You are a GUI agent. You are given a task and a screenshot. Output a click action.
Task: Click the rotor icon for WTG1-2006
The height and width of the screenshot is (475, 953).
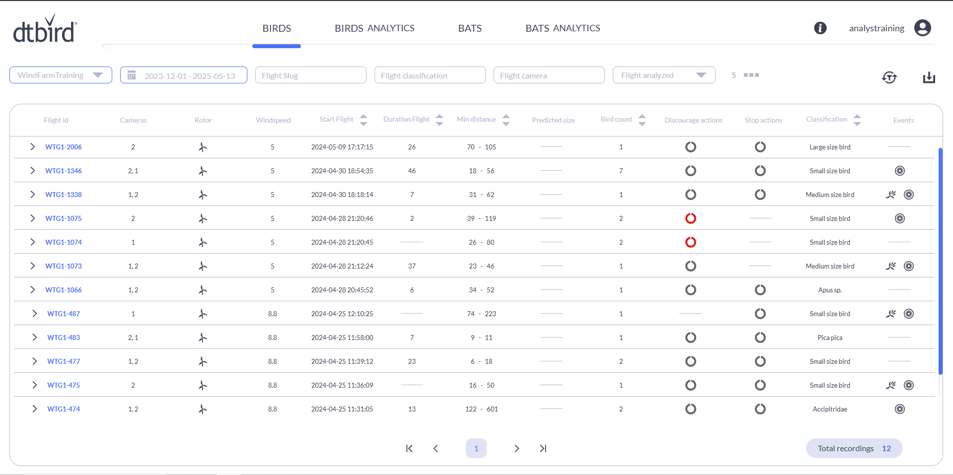tap(203, 147)
